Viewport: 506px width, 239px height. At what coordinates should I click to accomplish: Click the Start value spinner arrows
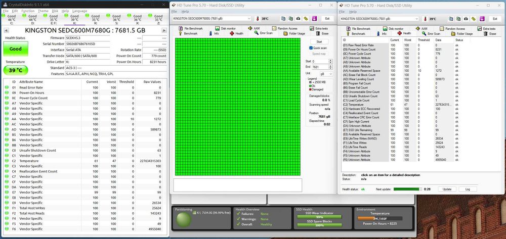tap(330, 61)
